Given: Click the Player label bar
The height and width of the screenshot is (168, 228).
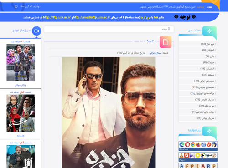Looking at the screenshot, I should (198, 160).
